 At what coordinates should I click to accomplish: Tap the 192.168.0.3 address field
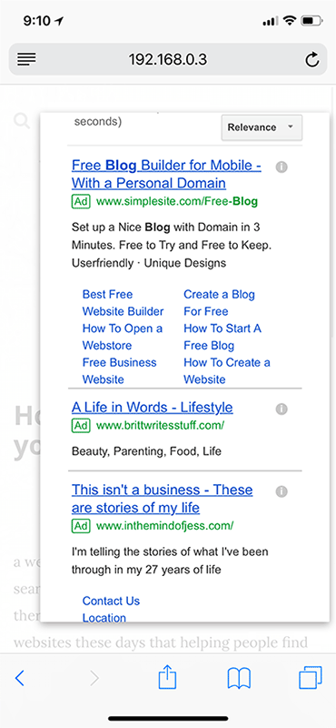pyautogui.click(x=168, y=59)
